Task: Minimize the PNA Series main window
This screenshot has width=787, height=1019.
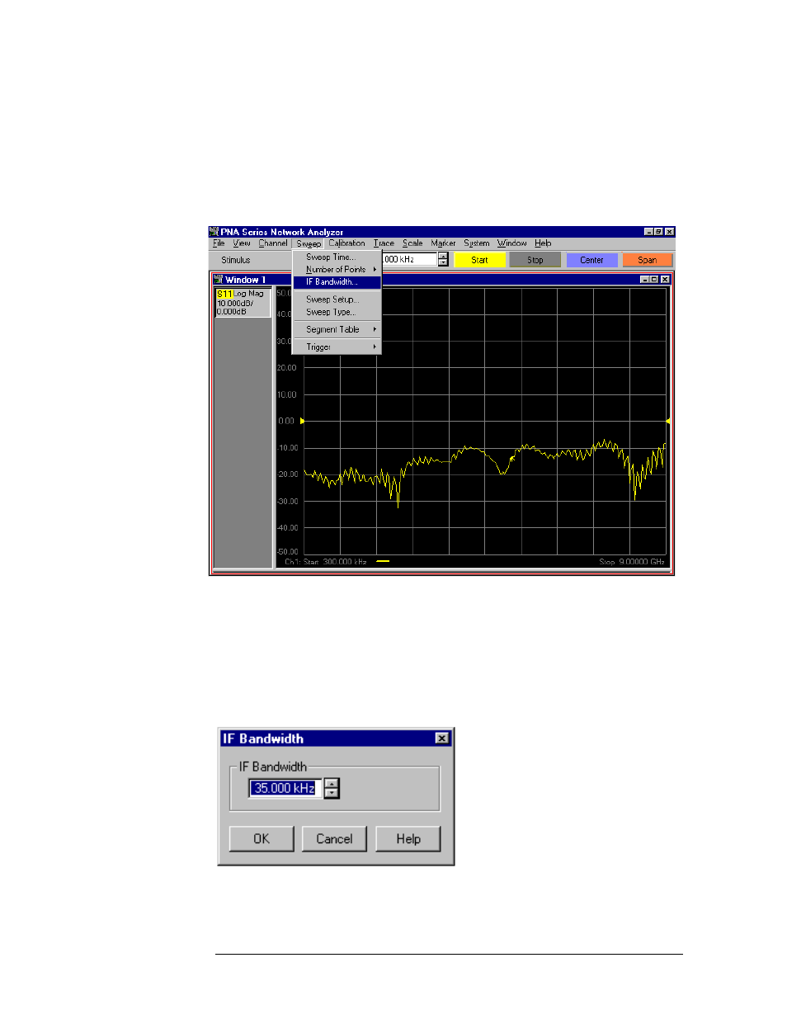Action: 649,232
